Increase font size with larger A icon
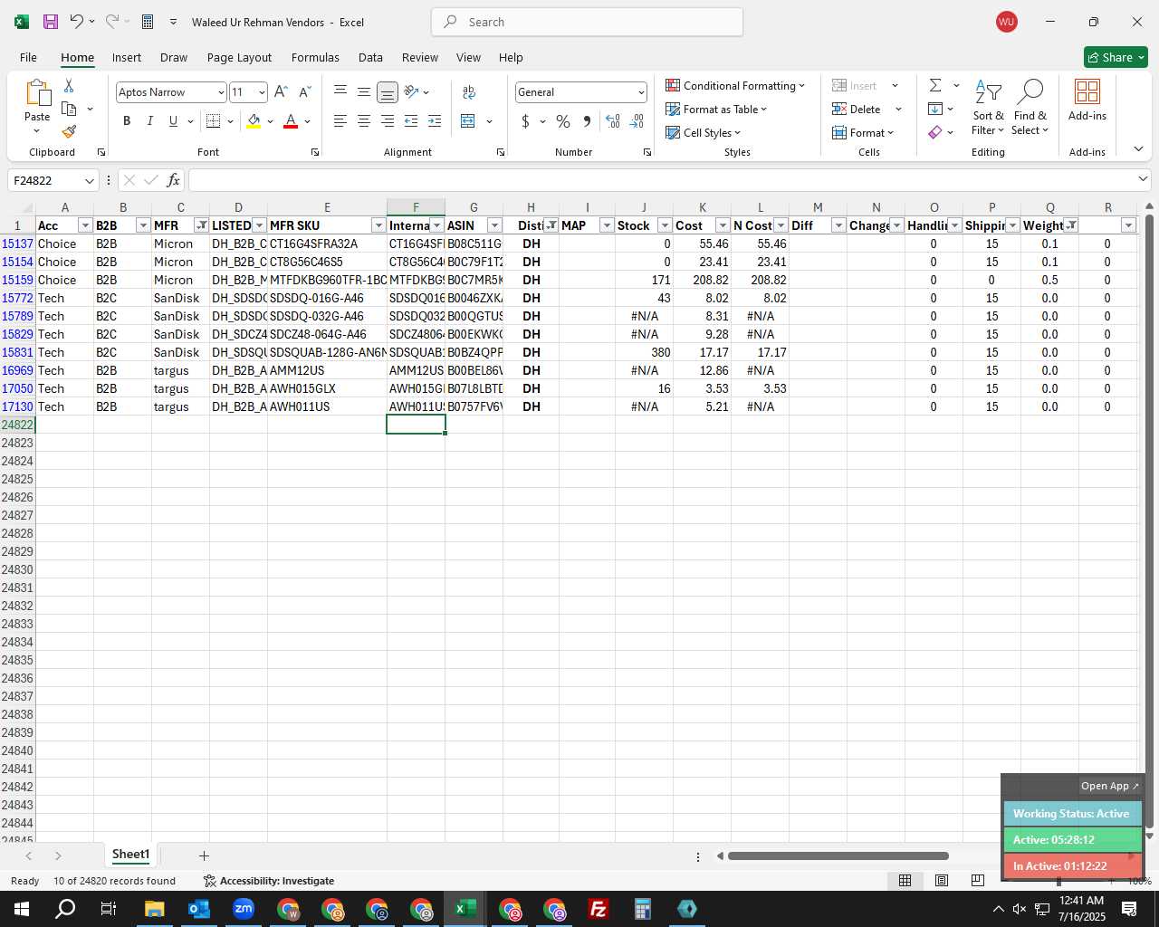Viewport: 1159px width, 927px height. click(x=281, y=92)
